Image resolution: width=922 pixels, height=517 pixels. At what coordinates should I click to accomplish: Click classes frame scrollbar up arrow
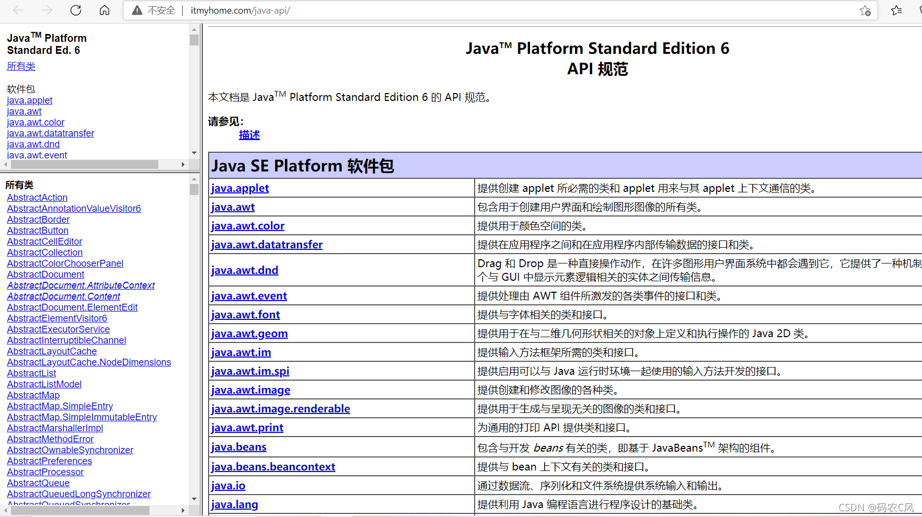tap(194, 179)
